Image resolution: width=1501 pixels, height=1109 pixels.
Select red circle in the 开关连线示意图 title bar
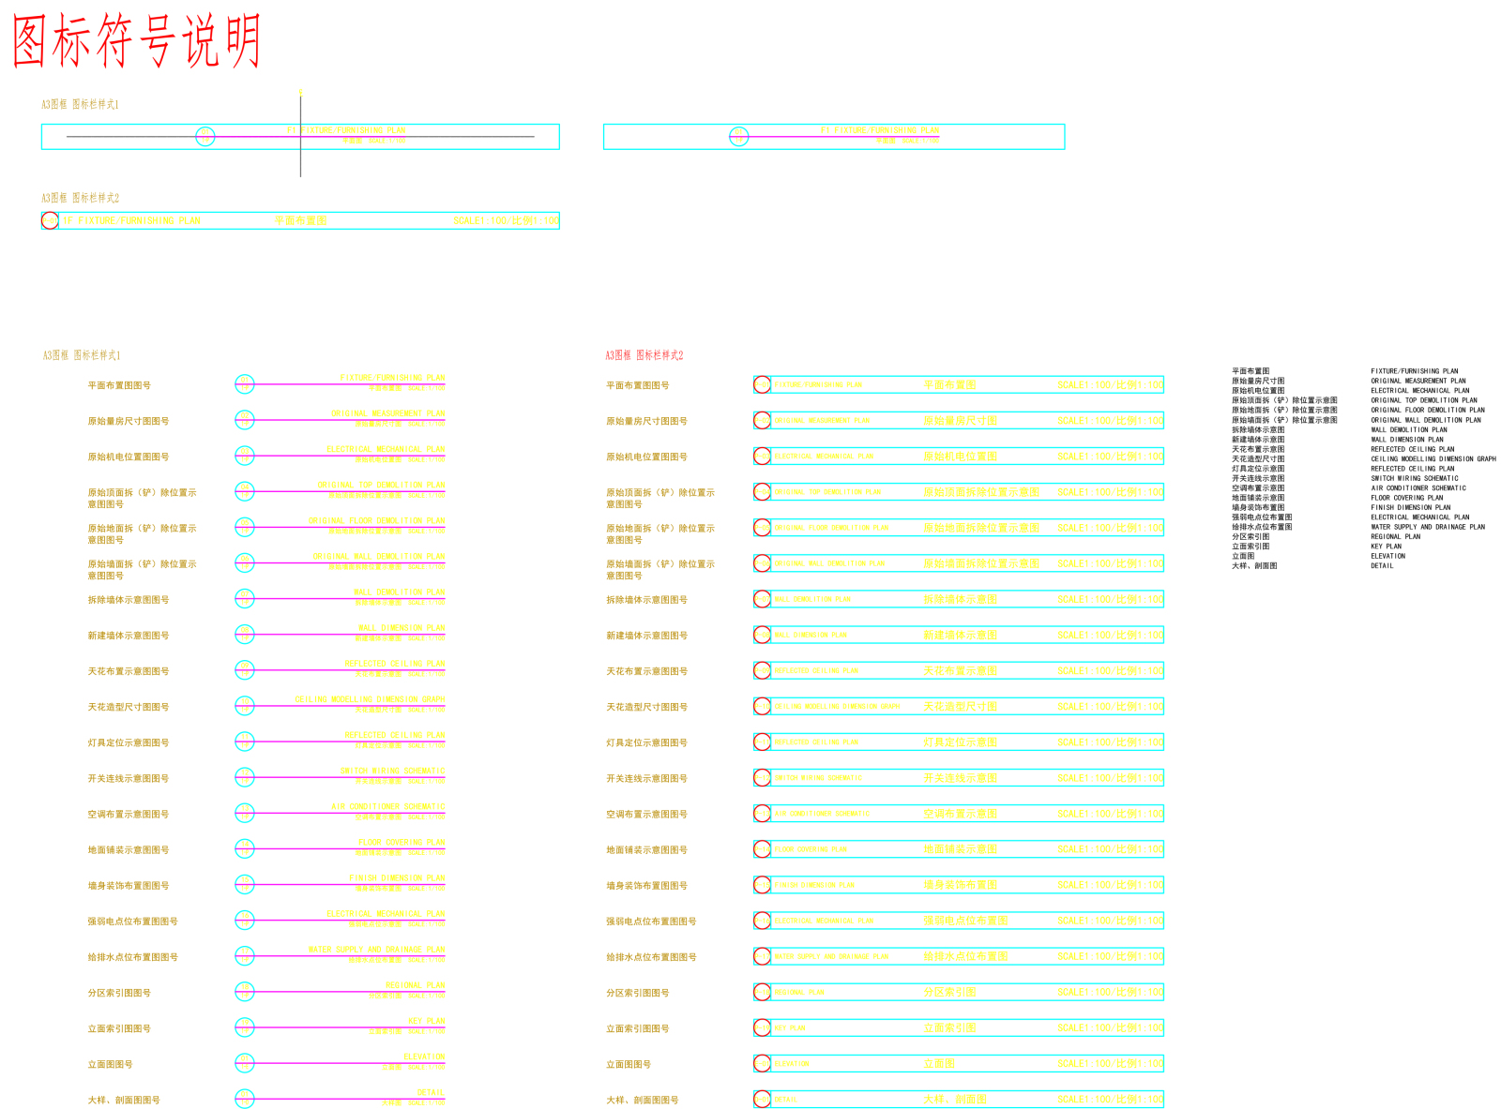click(763, 777)
